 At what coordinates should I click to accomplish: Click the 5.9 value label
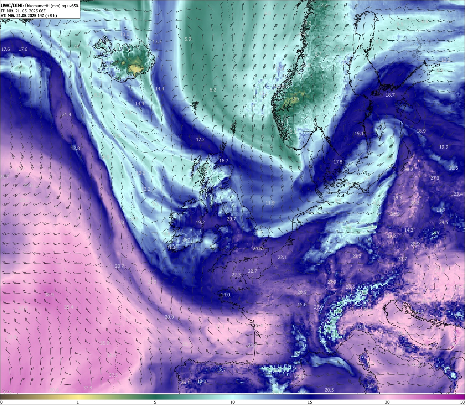188,39
